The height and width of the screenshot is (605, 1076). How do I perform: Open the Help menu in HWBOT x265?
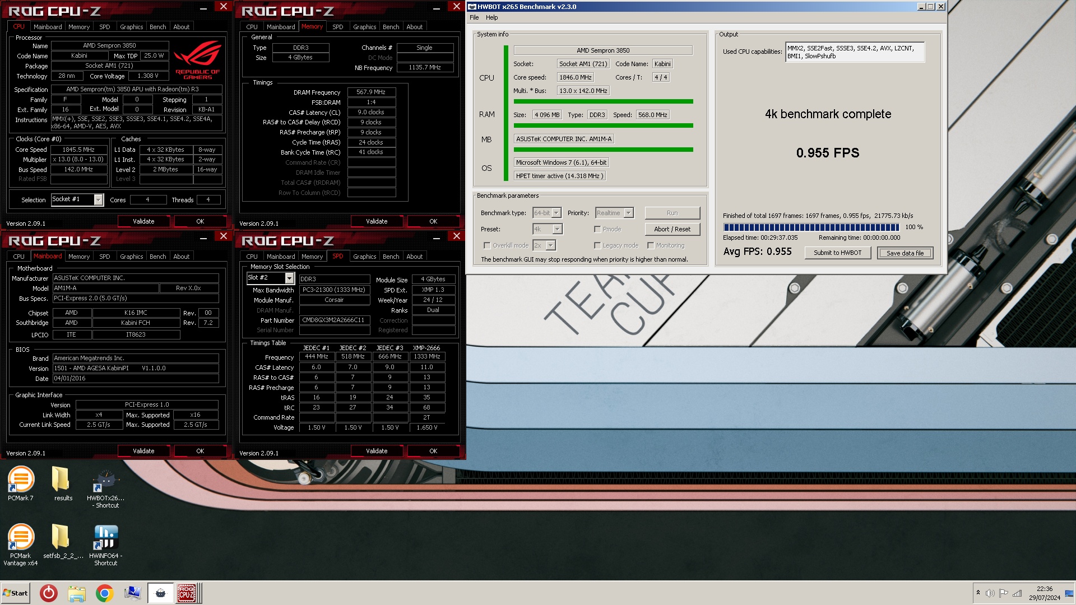click(x=491, y=17)
